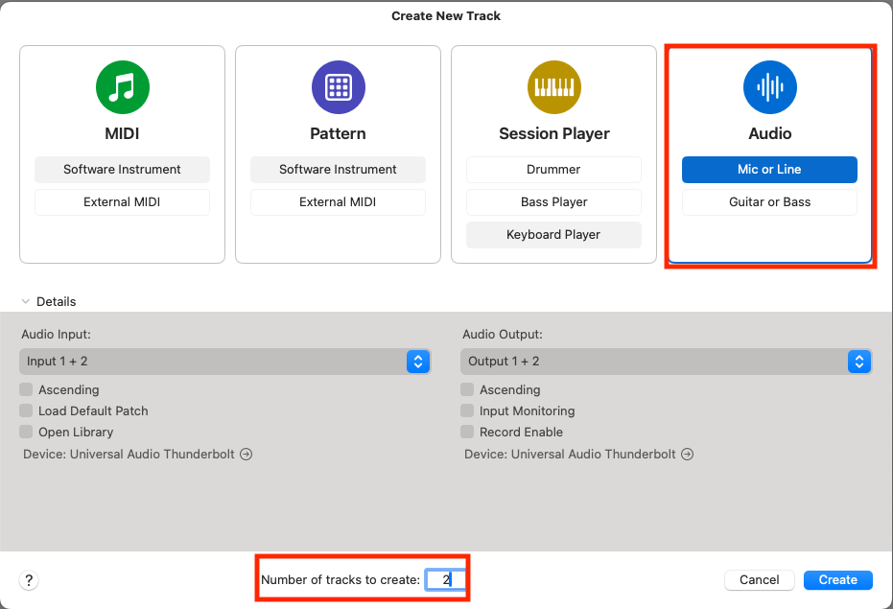The width and height of the screenshot is (893, 609).
Task: Choose External MIDI under the MIDI card
Action: coord(122,202)
